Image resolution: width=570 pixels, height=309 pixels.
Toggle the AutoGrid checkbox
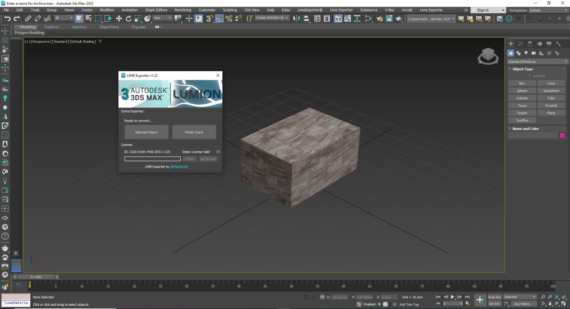click(530, 76)
